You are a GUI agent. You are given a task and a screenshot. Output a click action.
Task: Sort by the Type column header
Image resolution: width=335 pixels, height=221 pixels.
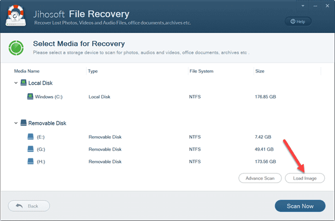[x=93, y=71]
